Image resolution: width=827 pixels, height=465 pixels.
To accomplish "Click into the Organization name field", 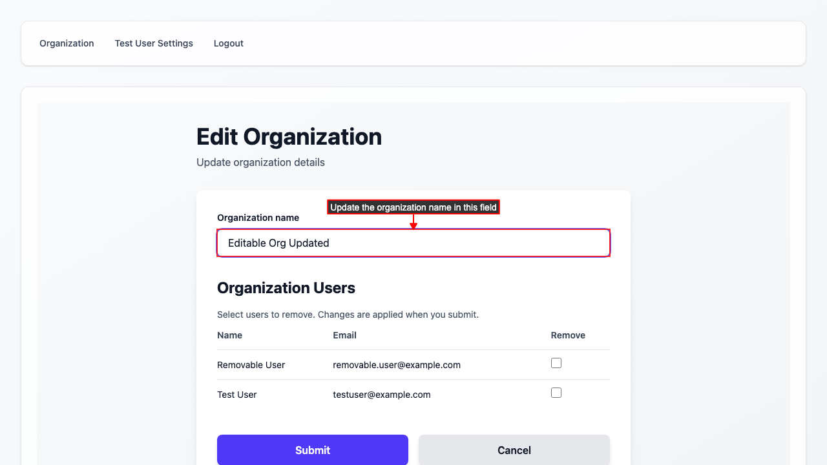I will pyautogui.click(x=413, y=243).
